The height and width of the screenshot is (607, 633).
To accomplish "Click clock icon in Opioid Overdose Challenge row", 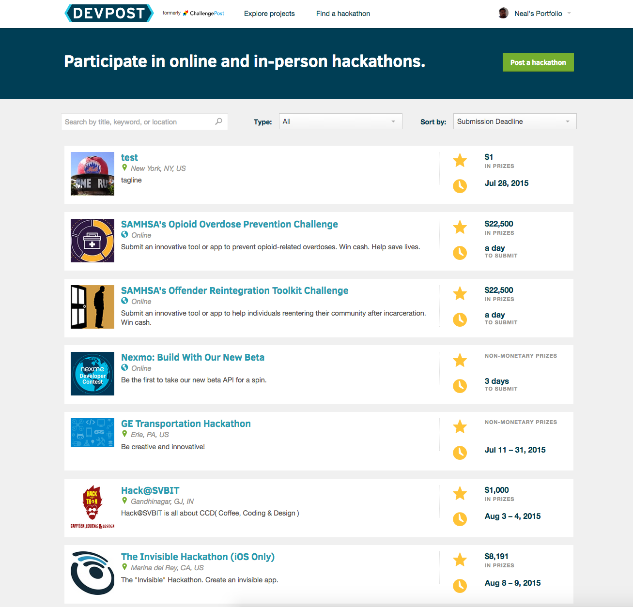I will coord(460,253).
